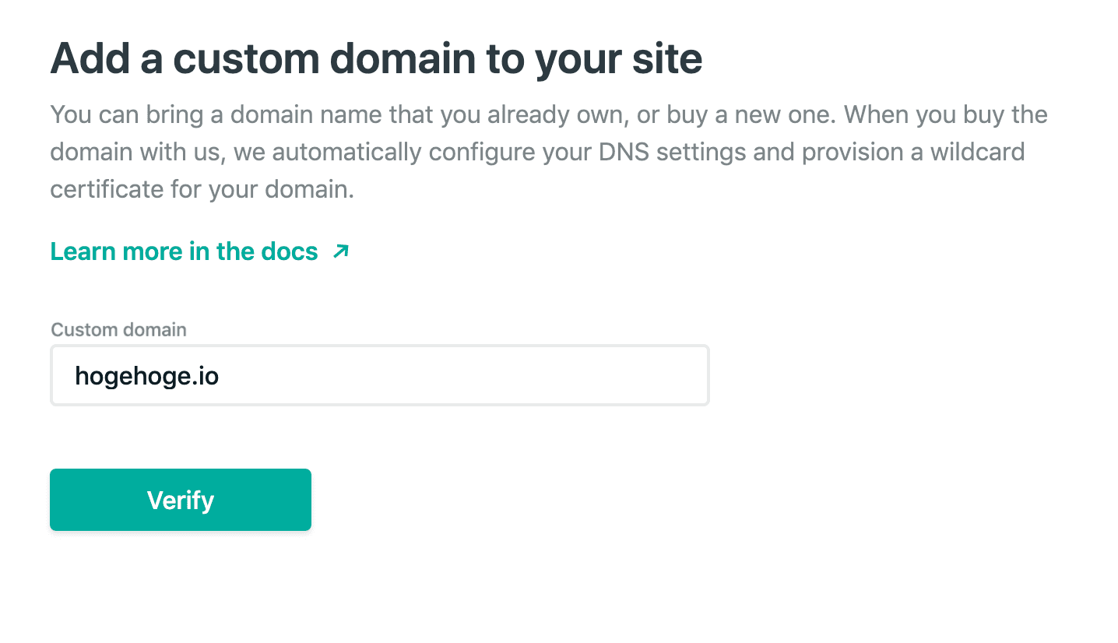Click the description paragraph about DNS settings
The width and height of the screenshot is (1118, 643).
(x=545, y=152)
